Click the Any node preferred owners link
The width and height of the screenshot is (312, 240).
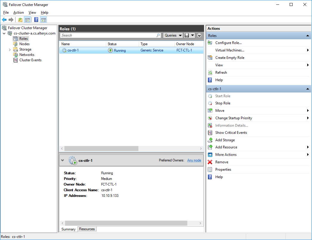point(194,160)
